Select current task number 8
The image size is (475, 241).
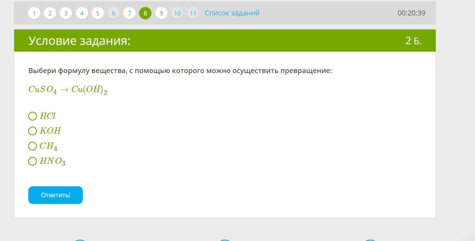(x=145, y=13)
